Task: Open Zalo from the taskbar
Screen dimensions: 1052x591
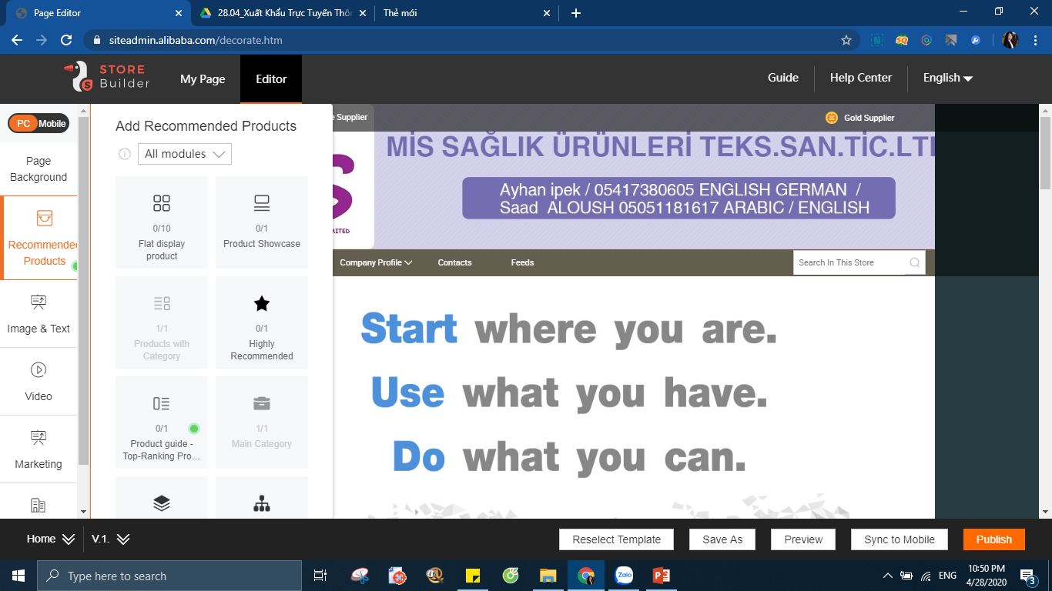Action: click(624, 576)
